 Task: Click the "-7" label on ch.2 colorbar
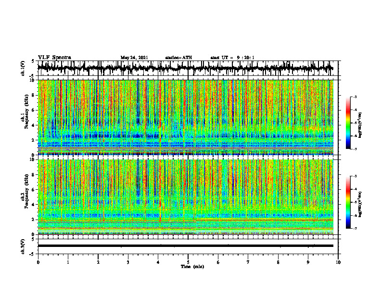(x=355, y=228)
